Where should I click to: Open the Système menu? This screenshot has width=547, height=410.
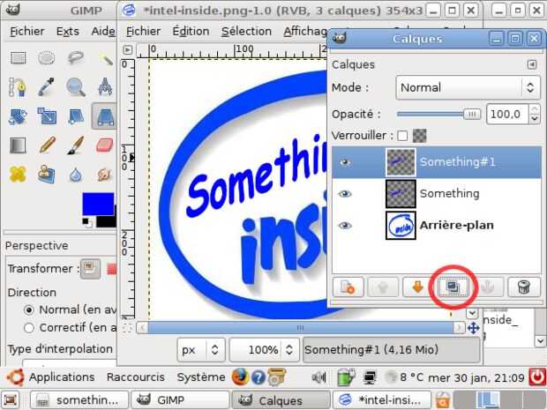tap(201, 377)
